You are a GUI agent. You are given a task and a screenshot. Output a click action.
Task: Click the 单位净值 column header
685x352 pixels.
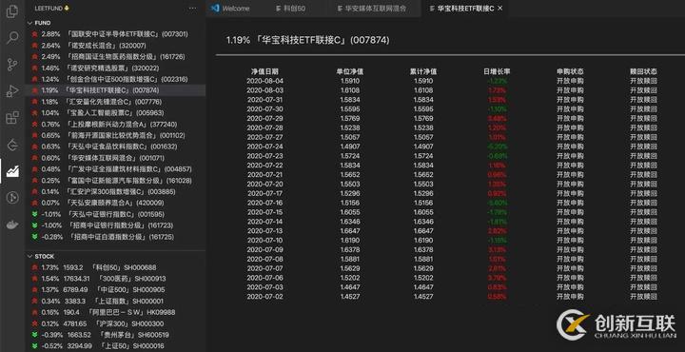point(350,71)
